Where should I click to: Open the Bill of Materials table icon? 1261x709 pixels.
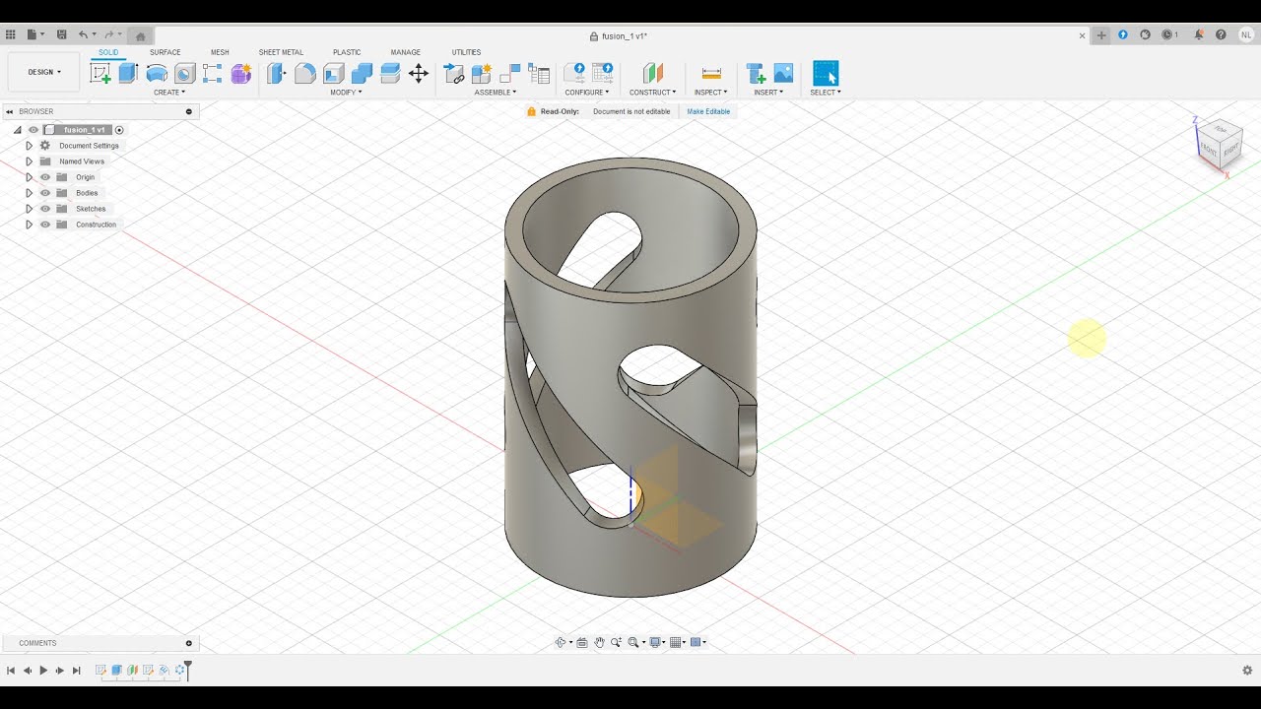539,73
